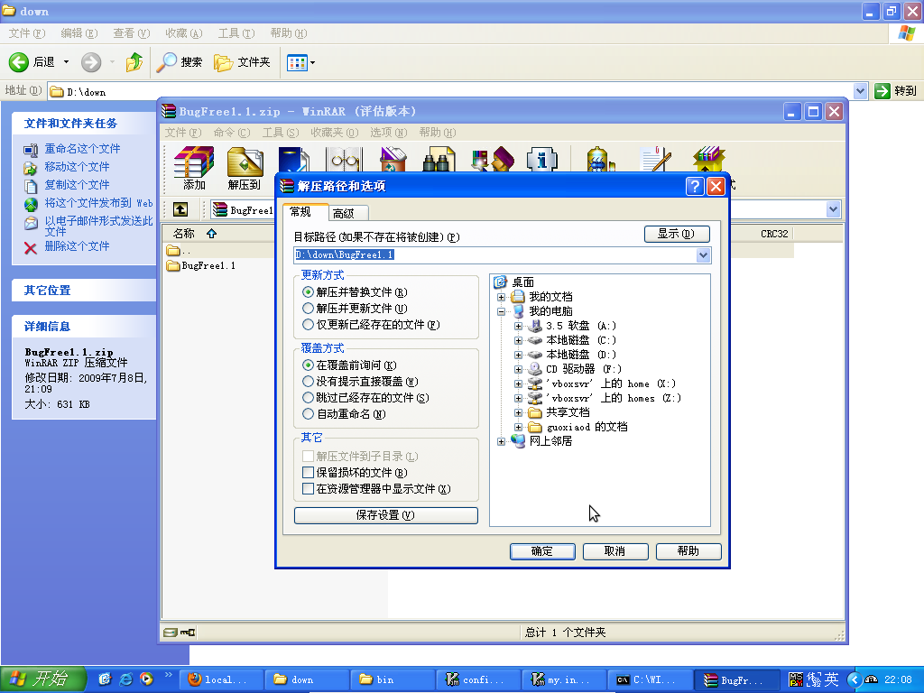Select the 仅更新已经存在的文件 radio option
This screenshot has height=693, width=924.
click(x=308, y=325)
